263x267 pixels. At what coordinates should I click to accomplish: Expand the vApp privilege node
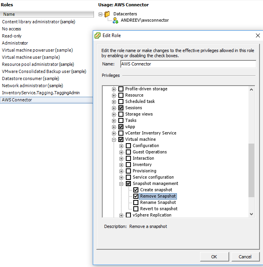tap(114, 127)
